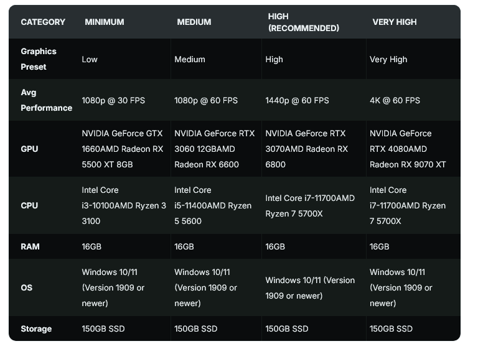478x354 pixels.
Task: Select the i5-11400 CPU cell
Action: 213,205
